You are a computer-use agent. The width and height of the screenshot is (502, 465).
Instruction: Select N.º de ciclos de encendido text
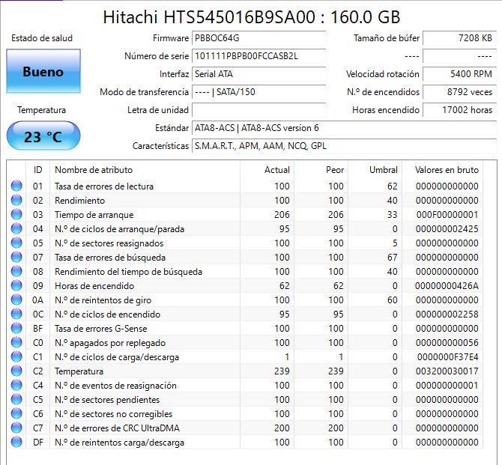click(108, 314)
